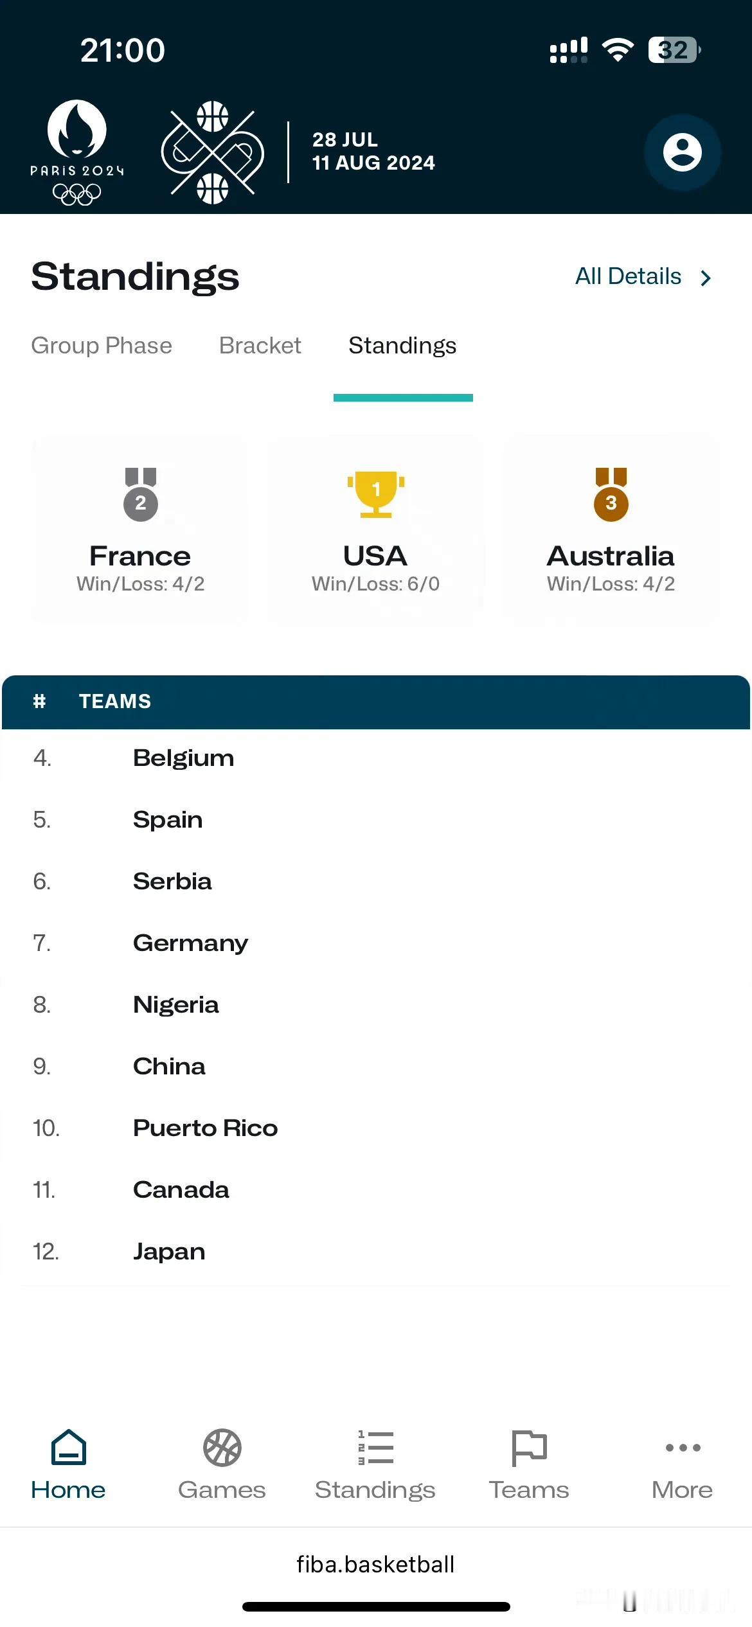The height and width of the screenshot is (1627, 752).
Task: Select the Standings tab at top
Action: tap(402, 346)
